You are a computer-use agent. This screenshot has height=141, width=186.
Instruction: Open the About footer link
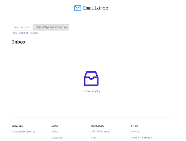55,132
